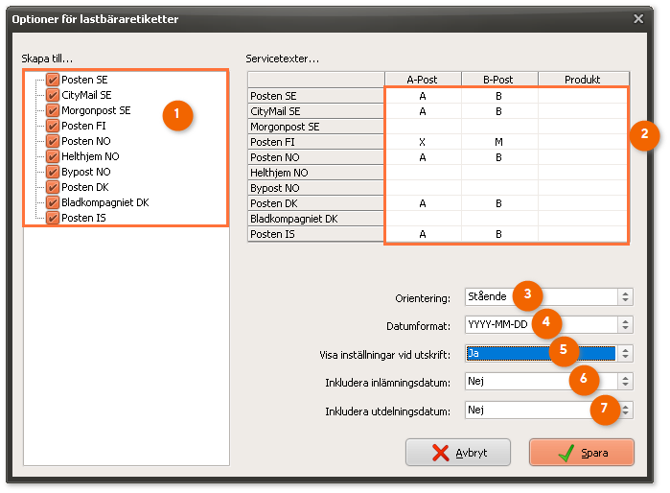Click Bladkompagniet DK row header in table

point(315,219)
